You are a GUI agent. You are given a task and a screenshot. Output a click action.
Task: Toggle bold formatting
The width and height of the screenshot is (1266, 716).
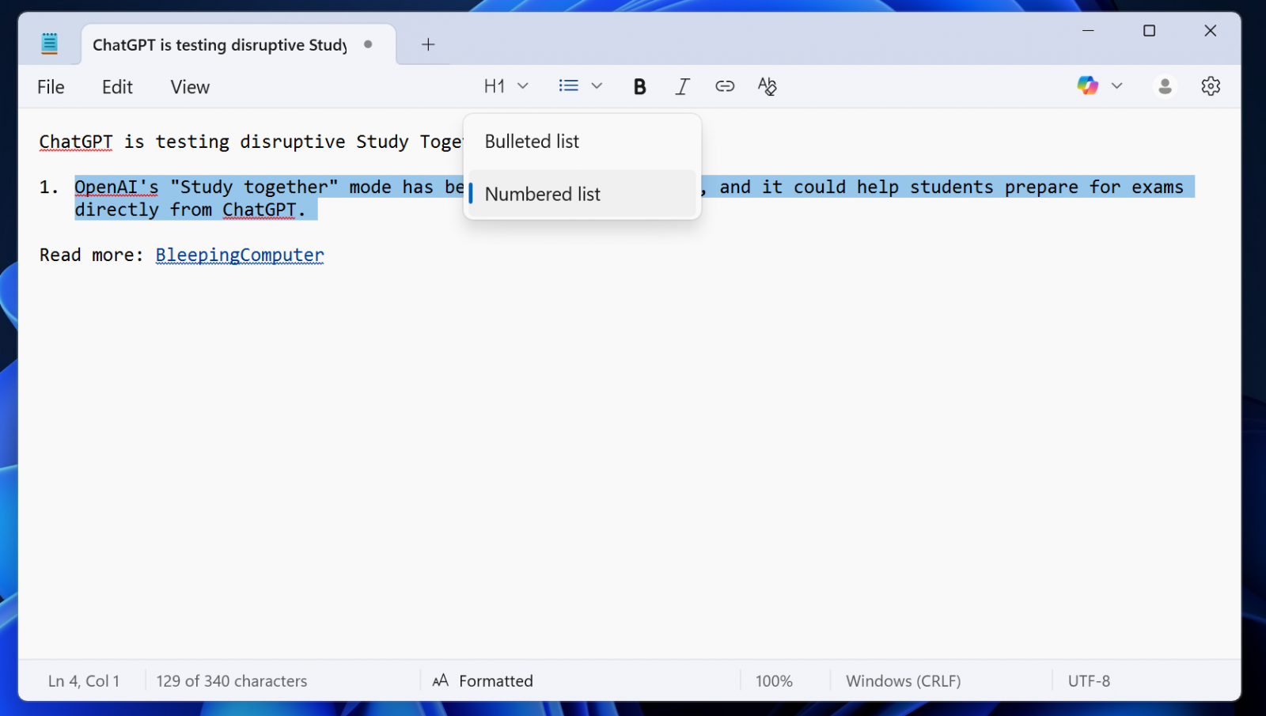tap(639, 86)
